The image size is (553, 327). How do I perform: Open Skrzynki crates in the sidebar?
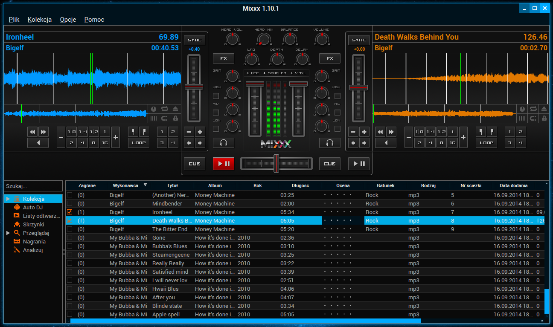33,224
